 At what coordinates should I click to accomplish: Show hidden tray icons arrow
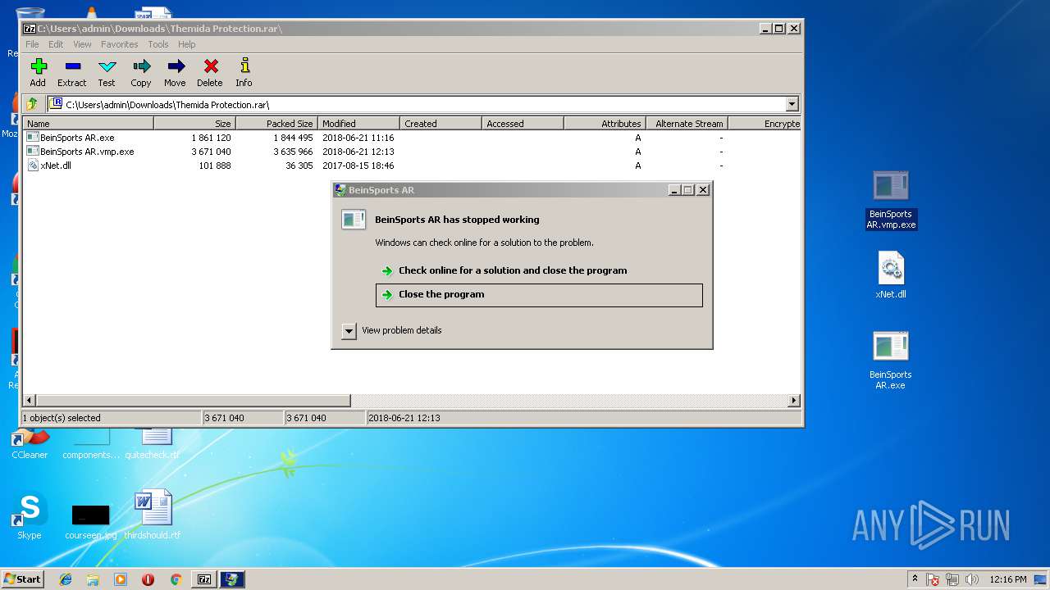(915, 579)
